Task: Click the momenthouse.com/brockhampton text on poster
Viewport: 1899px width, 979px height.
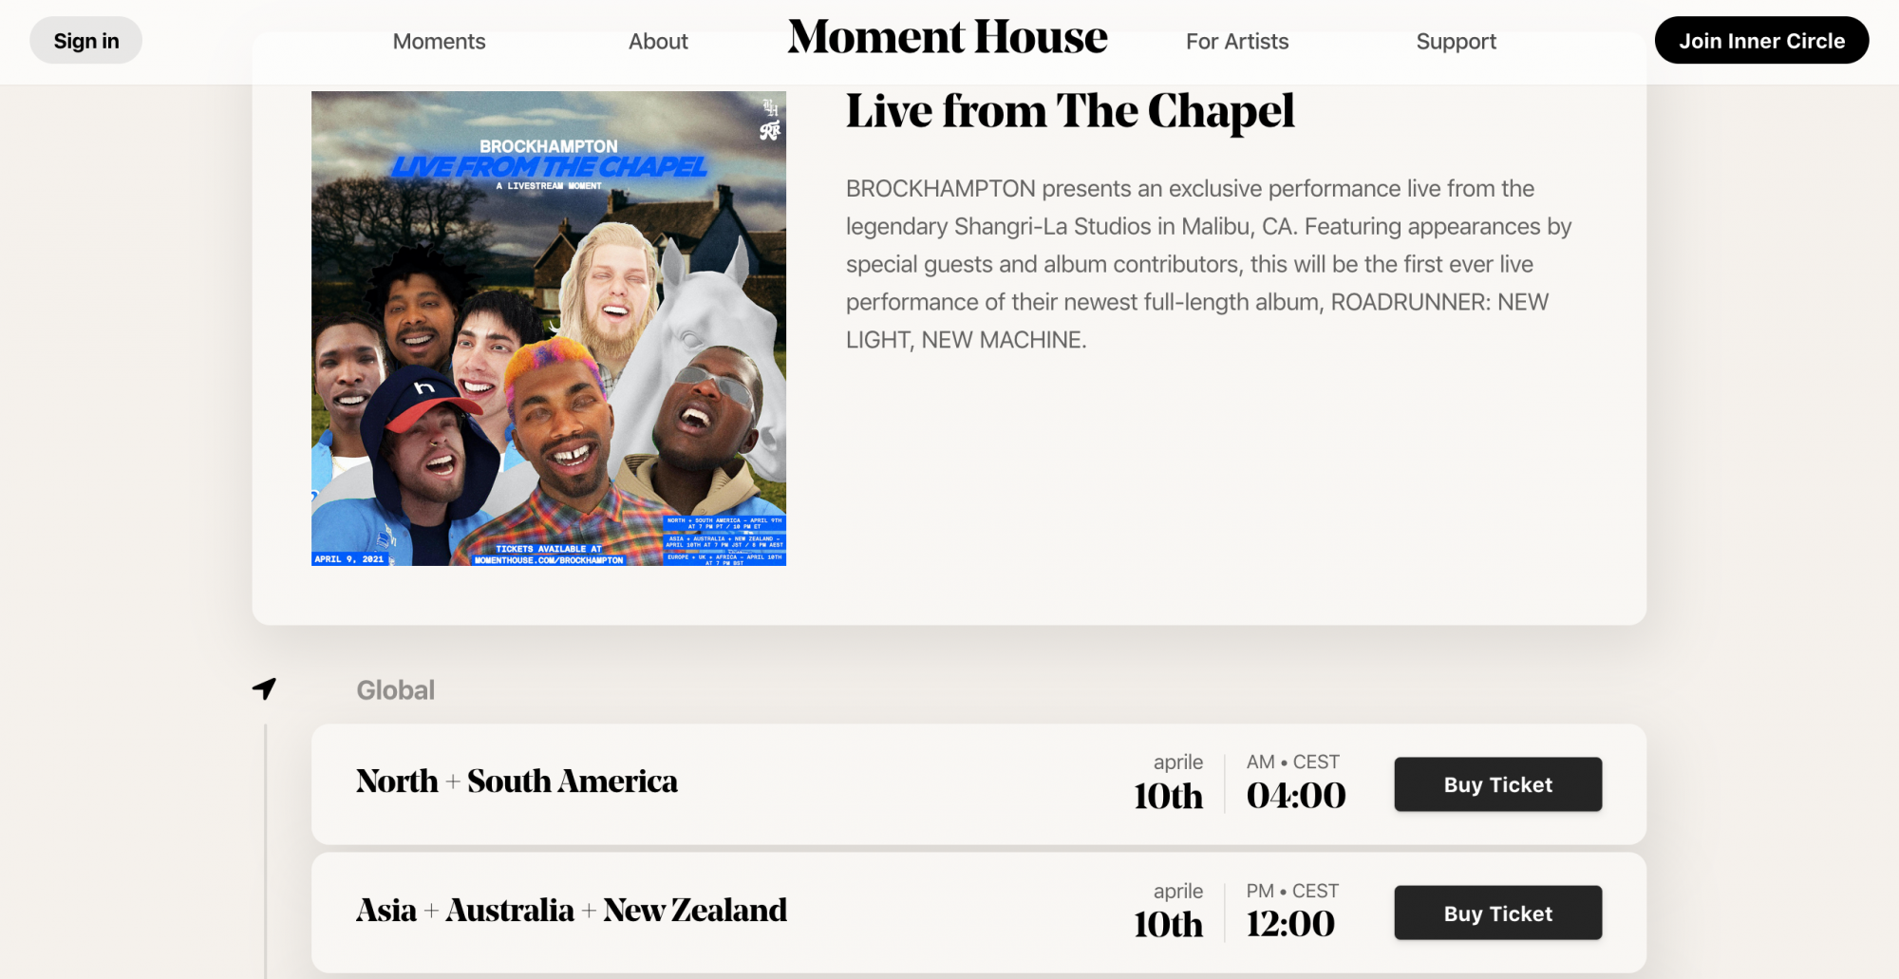Action: pos(549,560)
